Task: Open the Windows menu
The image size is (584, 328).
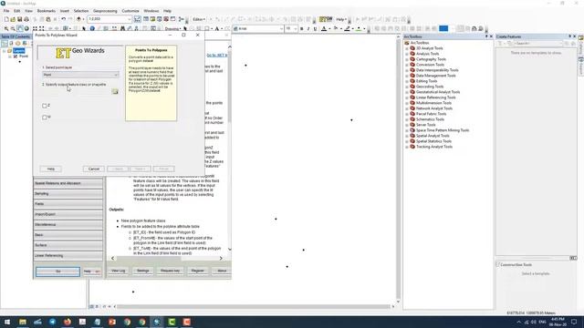Action: (x=151, y=11)
